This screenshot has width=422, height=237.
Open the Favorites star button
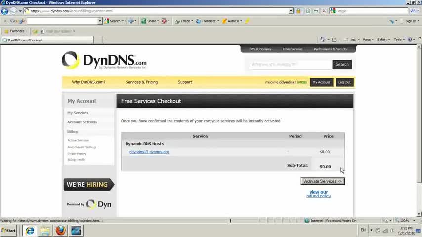(14, 31)
